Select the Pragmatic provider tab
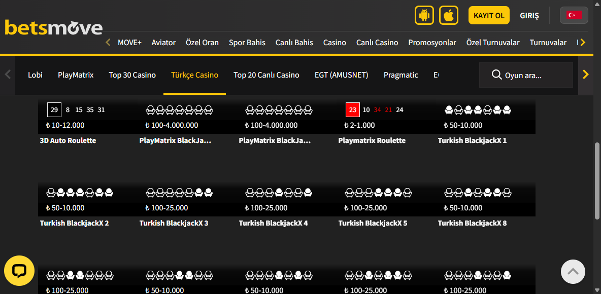 (x=401, y=75)
